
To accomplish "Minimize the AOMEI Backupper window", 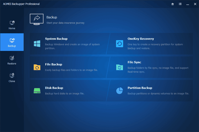I will (188, 4).
